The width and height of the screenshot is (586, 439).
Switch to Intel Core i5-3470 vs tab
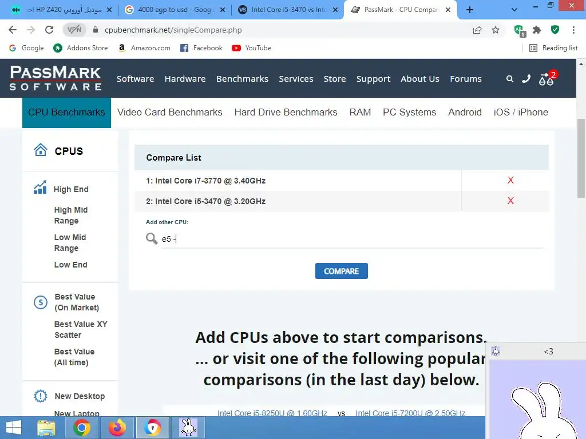point(288,10)
